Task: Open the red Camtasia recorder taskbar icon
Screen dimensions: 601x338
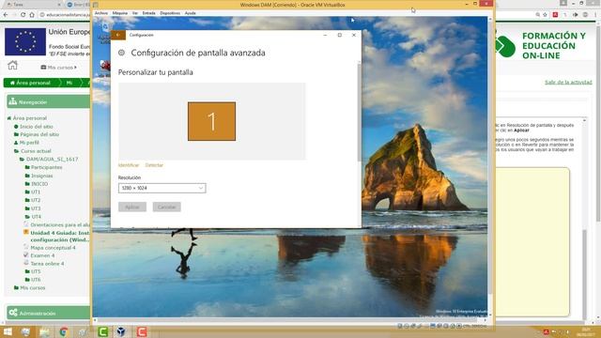Action: point(142,331)
